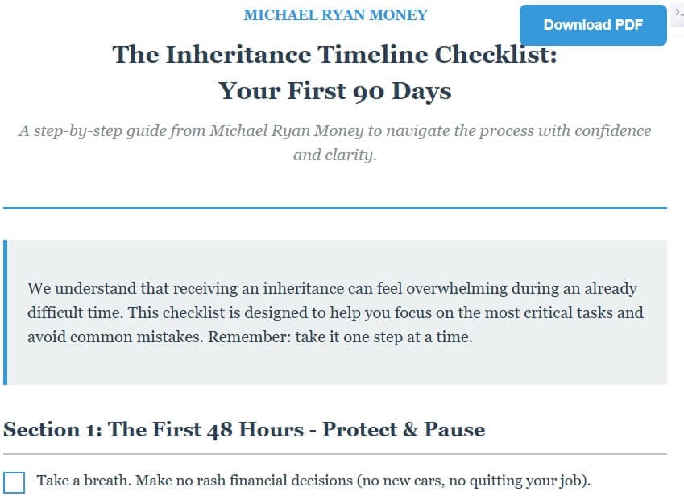Expand the collapsed side panel chevron
The width and height of the screenshot is (684, 504).
(677, 12)
